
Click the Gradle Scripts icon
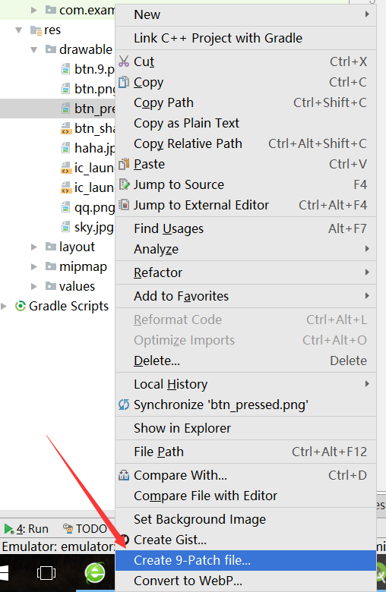coord(20,306)
